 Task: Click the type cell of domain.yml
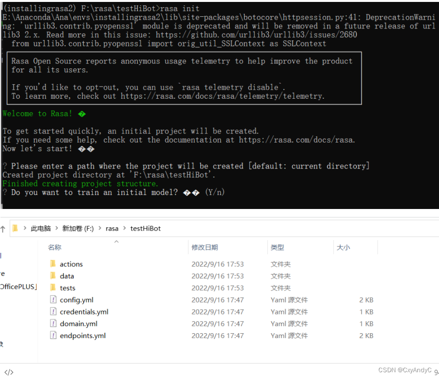(x=289, y=324)
